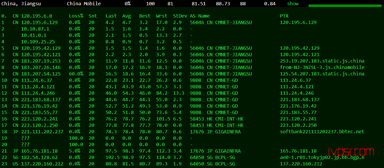This screenshot has height=168, width=384.
Task: Open IP link 182.54.128.62
Action: point(39,157)
